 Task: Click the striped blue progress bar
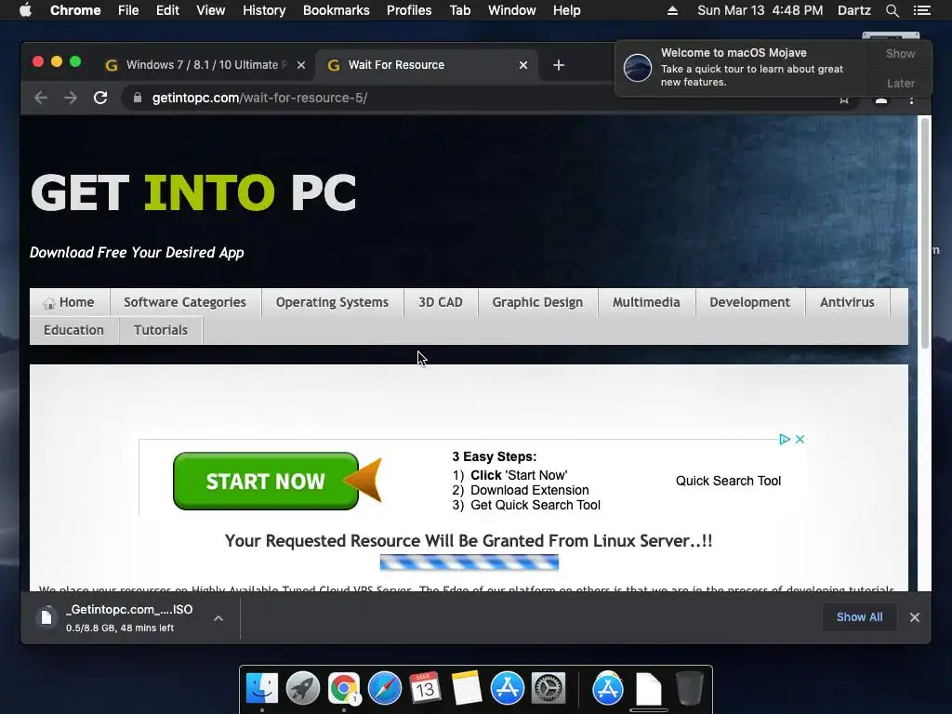click(469, 562)
